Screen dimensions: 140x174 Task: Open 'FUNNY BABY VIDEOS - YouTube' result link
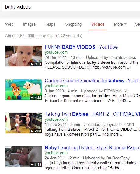[81, 47]
